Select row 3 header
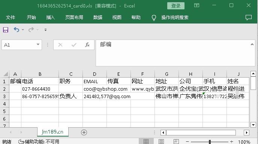258x144 pixels. pyautogui.click(x=4, y=96)
